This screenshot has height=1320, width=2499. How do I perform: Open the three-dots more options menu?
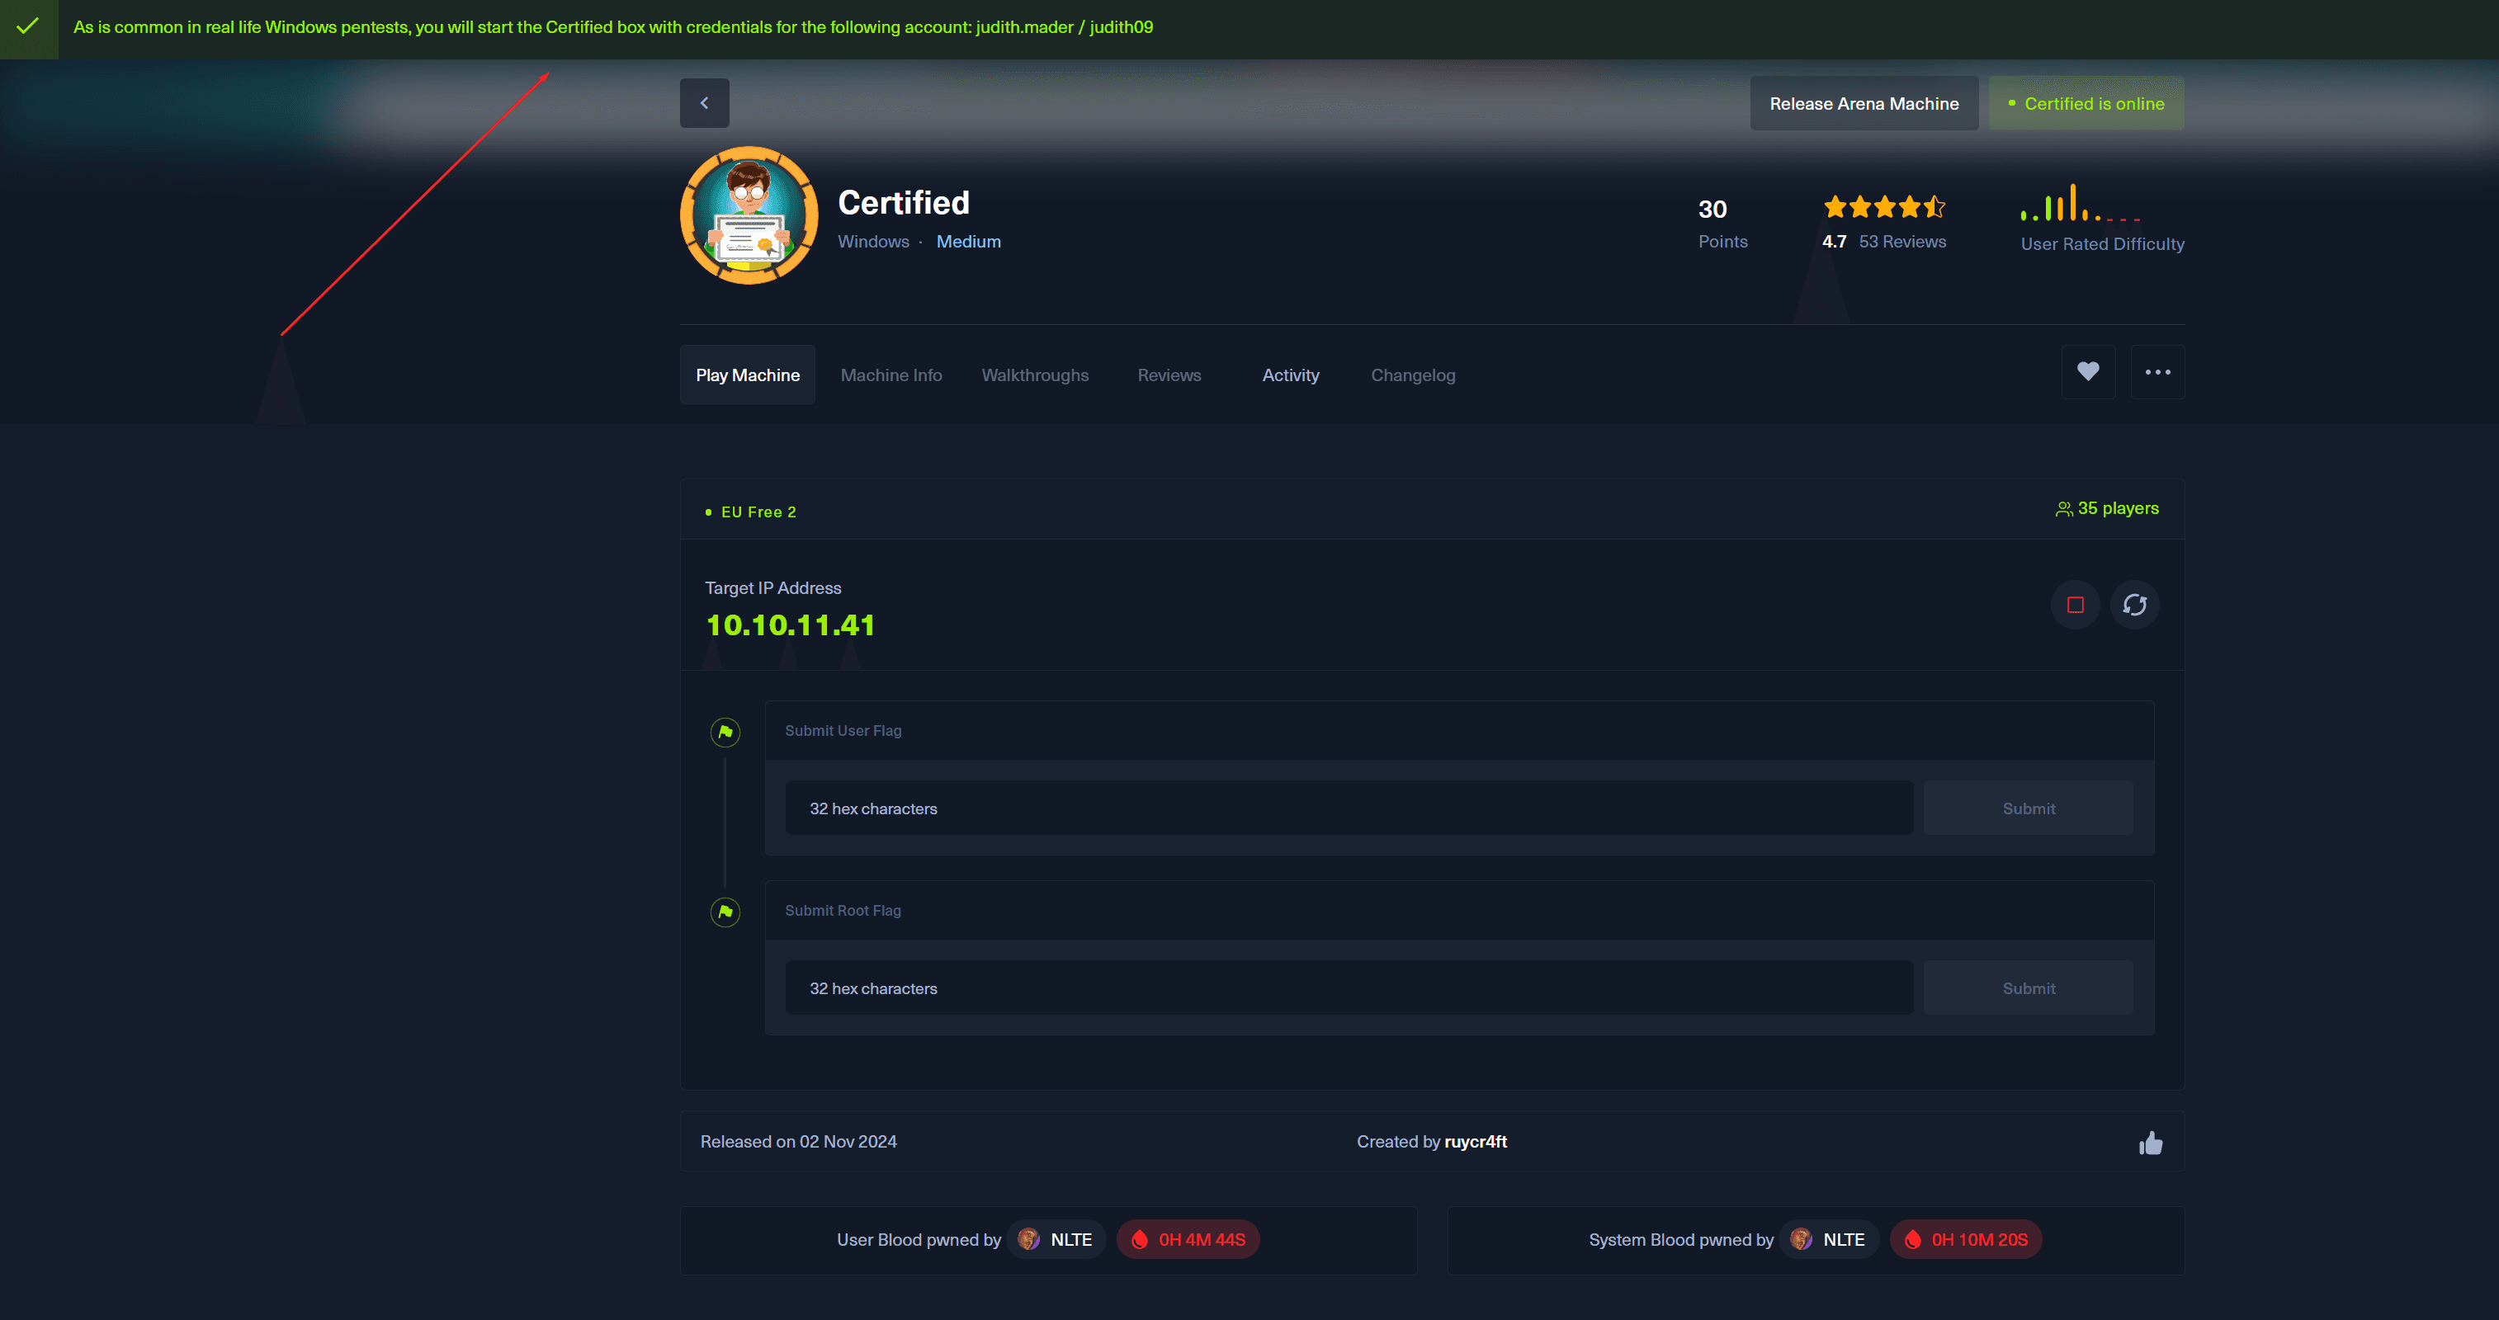coord(2157,371)
